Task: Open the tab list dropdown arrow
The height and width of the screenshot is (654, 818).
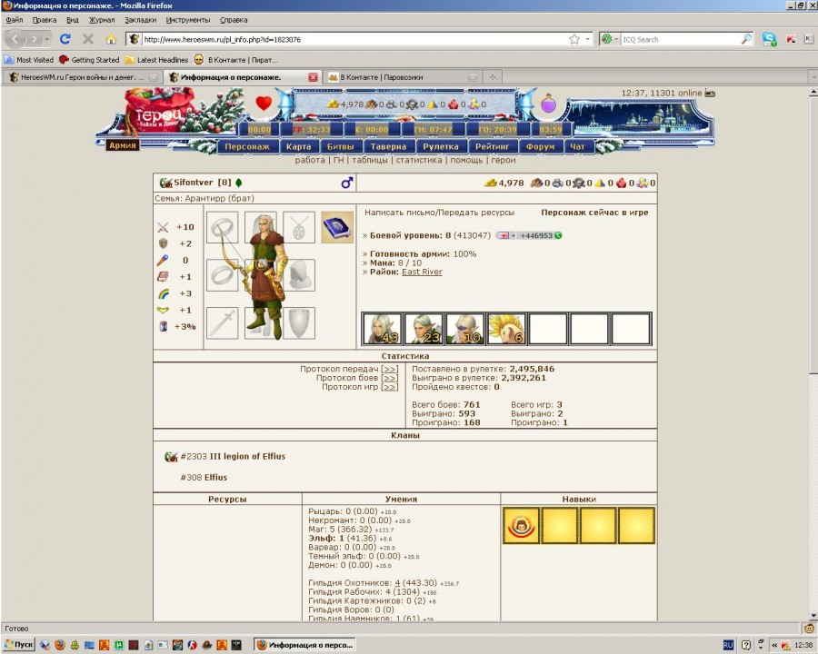Action: pos(813,77)
